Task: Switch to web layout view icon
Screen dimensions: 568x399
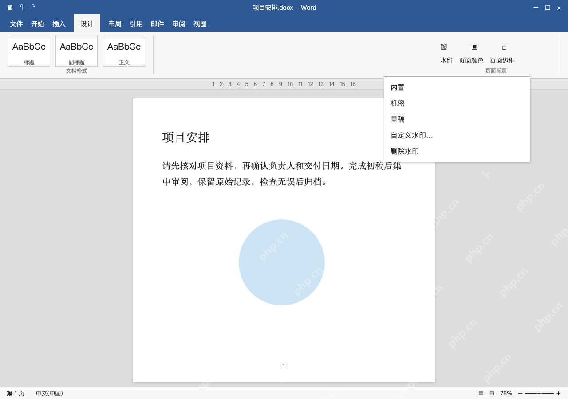Action: pyautogui.click(x=492, y=393)
